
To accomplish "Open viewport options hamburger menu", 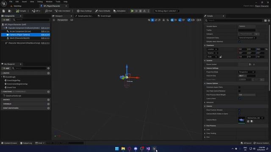I will pos(54,20).
